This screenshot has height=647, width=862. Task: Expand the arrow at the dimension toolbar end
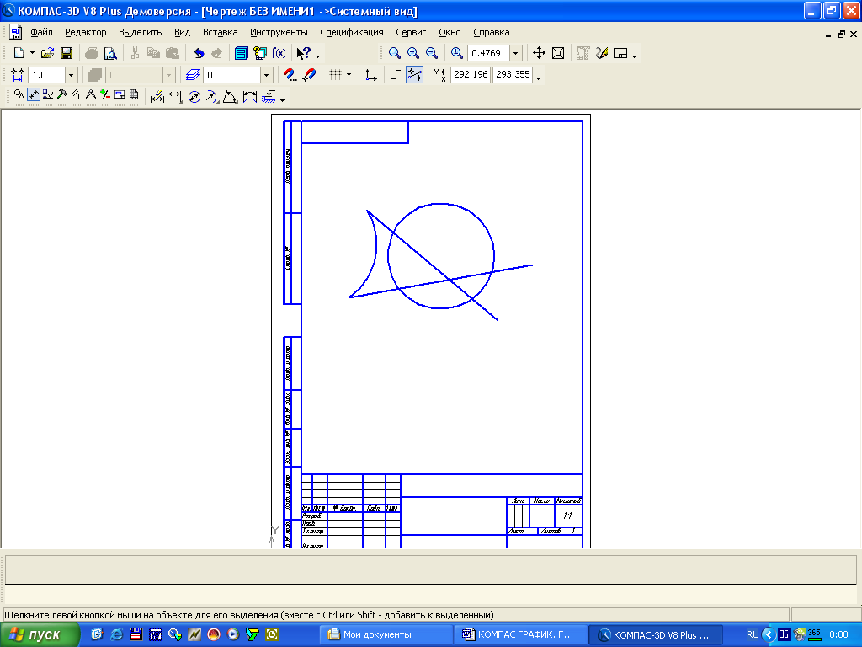point(283,100)
